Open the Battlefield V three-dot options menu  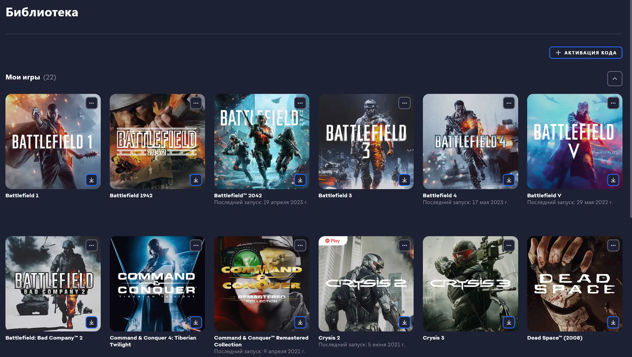(613, 103)
